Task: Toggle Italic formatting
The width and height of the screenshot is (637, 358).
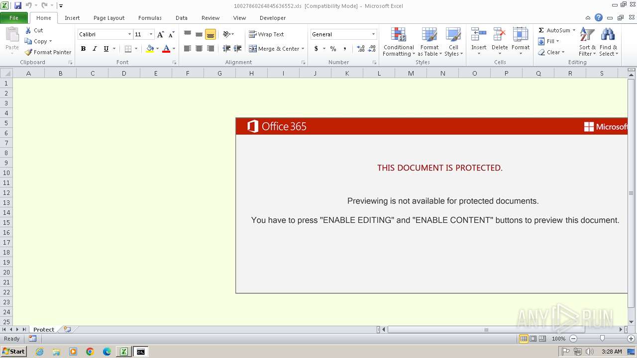Action: (x=95, y=49)
